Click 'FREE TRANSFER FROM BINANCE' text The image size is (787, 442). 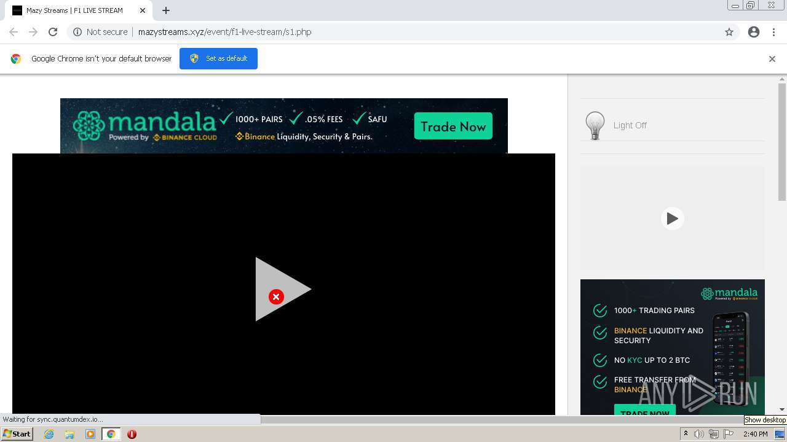655,385
